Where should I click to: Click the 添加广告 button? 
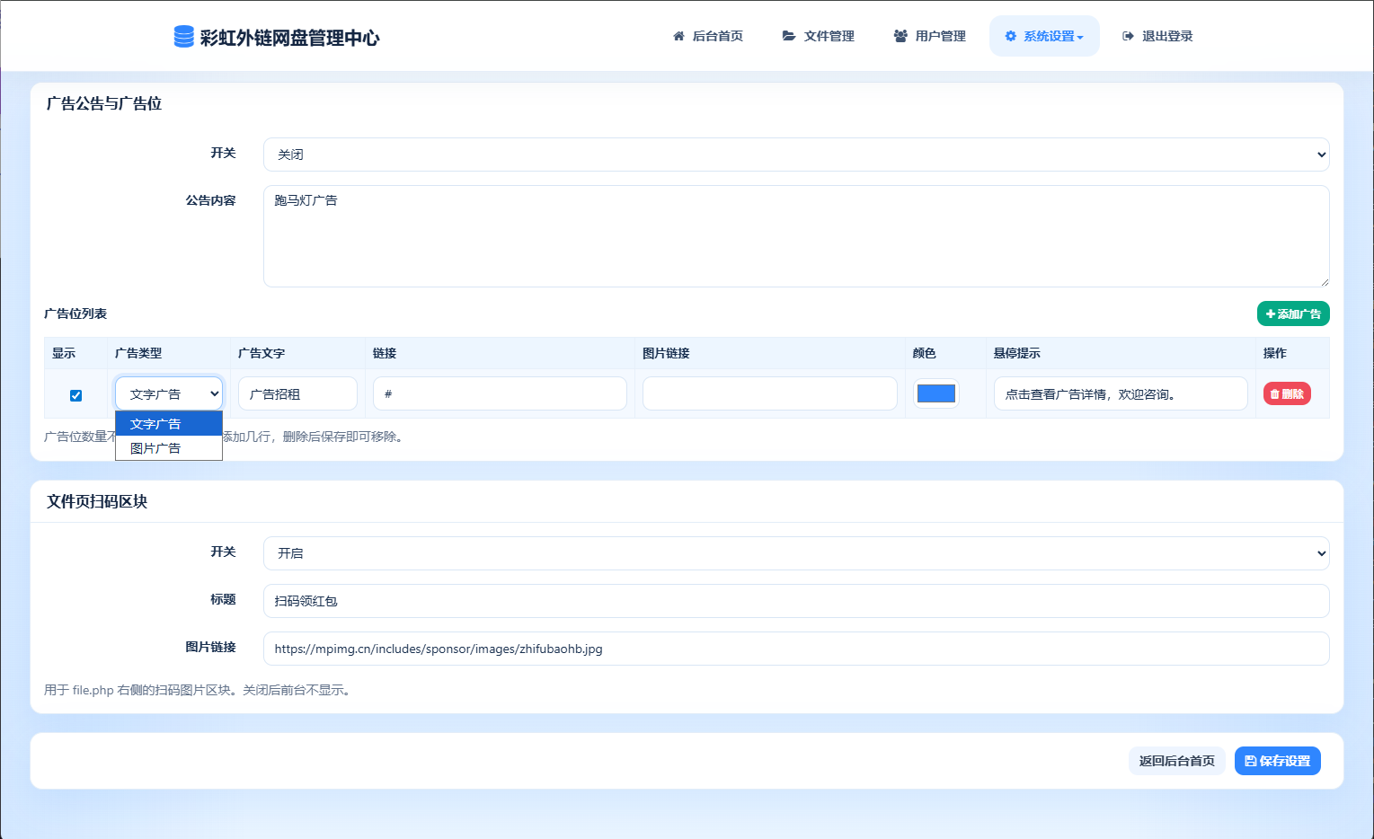[1293, 314]
